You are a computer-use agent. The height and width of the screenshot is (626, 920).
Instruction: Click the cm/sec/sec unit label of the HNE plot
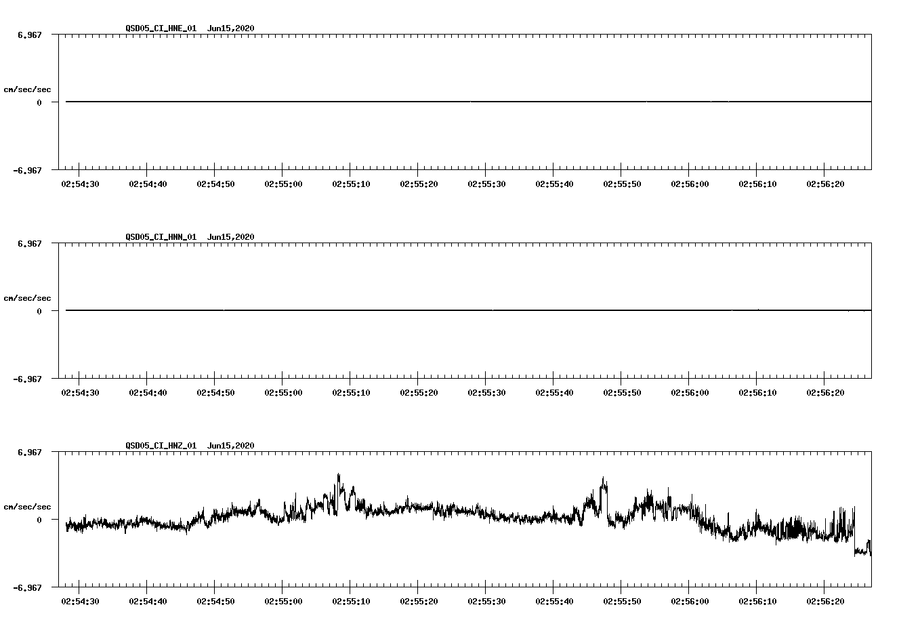pyautogui.click(x=27, y=89)
